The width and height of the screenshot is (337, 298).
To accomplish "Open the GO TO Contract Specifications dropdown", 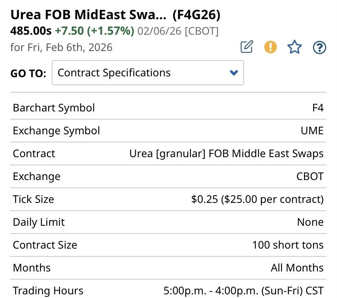I will tap(148, 73).
